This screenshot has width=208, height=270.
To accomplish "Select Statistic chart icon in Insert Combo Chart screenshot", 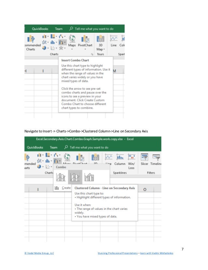I will tap(53, 42).
